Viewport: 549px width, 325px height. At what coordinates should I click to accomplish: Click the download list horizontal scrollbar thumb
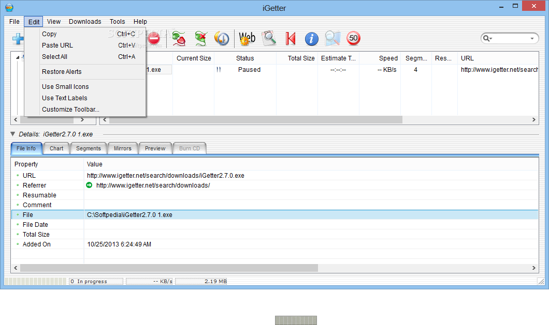tap(256, 119)
